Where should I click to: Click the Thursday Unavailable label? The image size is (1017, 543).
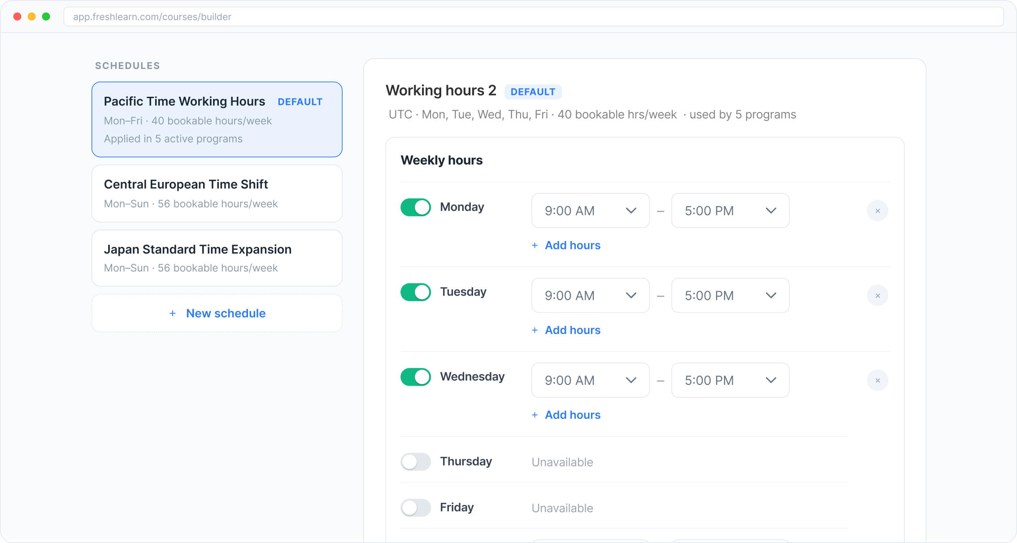pos(562,462)
